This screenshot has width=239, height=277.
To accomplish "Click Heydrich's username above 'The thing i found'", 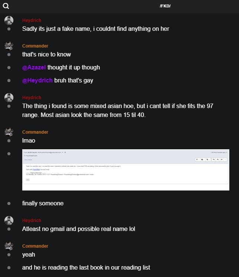I will pyautogui.click(x=32, y=98).
